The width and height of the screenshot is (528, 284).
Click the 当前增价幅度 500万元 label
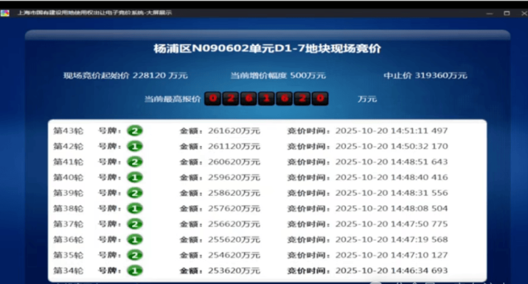[x=278, y=75]
